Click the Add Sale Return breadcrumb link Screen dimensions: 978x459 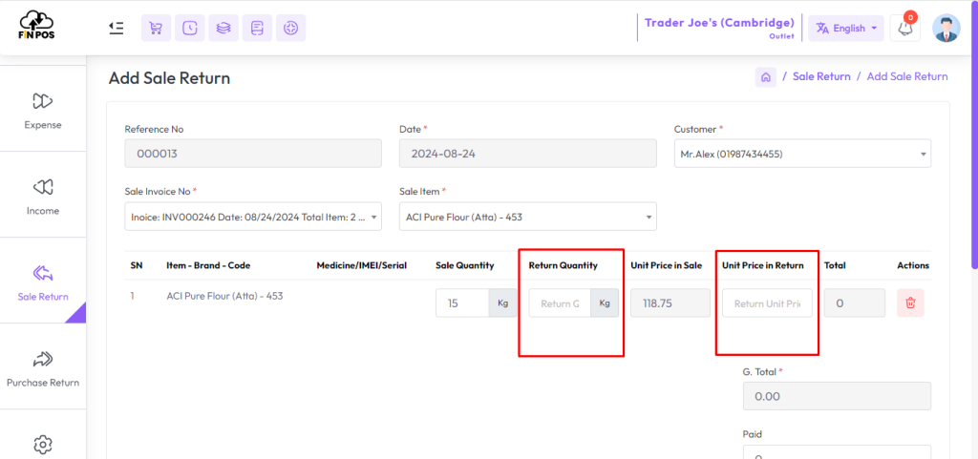pos(907,76)
